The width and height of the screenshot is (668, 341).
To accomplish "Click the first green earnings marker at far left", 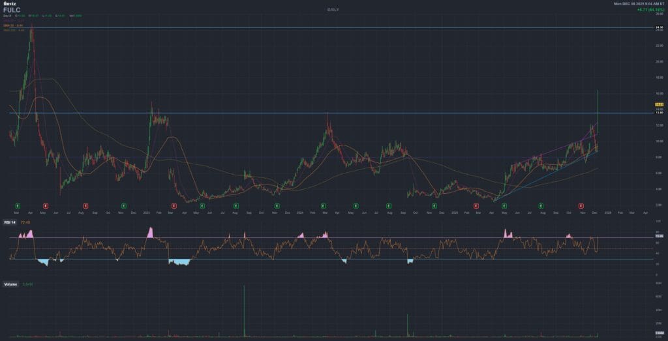I will pyautogui.click(x=18, y=205).
